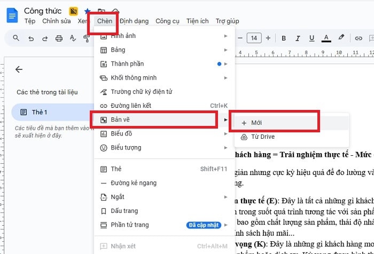Click the back arrow in side panel

(19, 69)
